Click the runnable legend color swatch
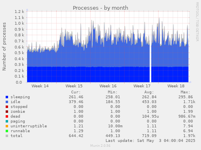 (7, 131)
